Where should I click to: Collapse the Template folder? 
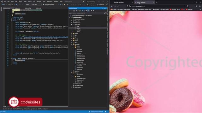coord(72,44)
